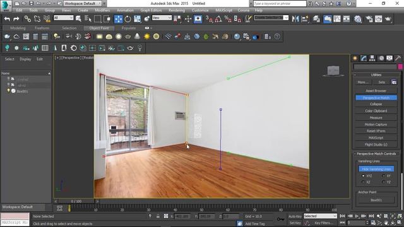Open the named selection sets dropdown
Image resolution: width=404 pixels, height=227 pixels.
tap(271, 18)
